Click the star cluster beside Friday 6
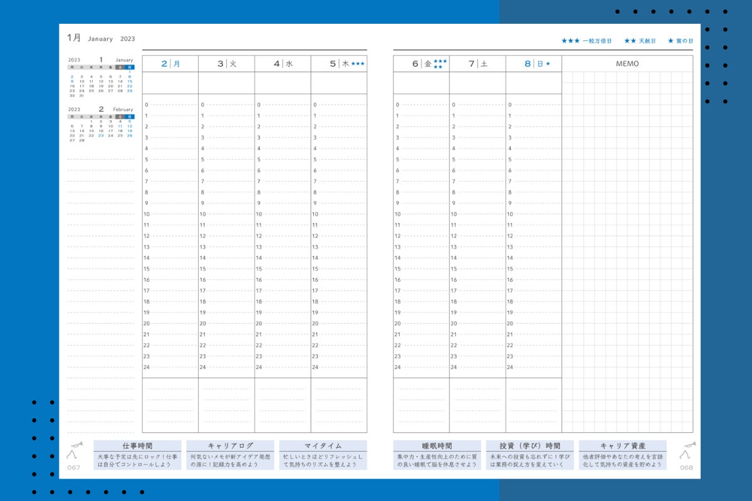 (440, 64)
